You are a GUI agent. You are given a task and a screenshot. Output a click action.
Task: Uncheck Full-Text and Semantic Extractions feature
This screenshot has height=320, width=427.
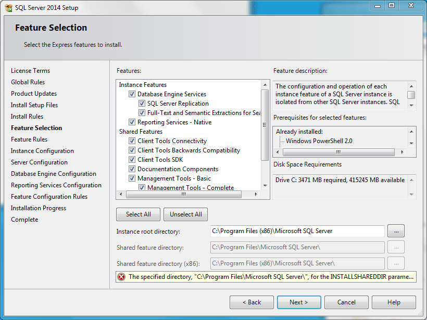(x=142, y=112)
